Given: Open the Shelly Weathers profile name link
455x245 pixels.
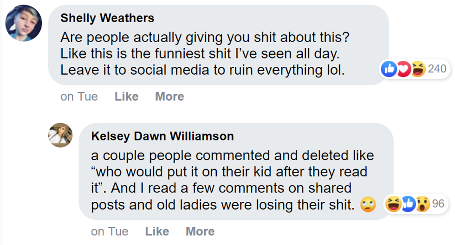Looking at the screenshot, I should coord(107,18).
